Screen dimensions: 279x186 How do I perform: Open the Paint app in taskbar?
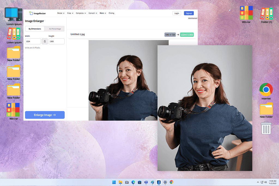tap(153, 182)
